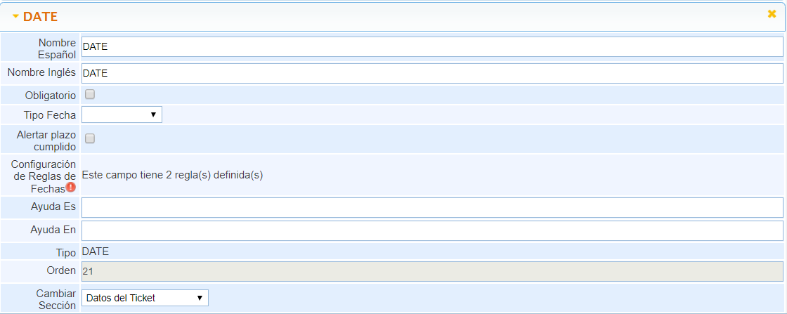The height and width of the screenshot is (314, 787).
Task: Click the Cambiar Sección label
Action: coord(56,299)
